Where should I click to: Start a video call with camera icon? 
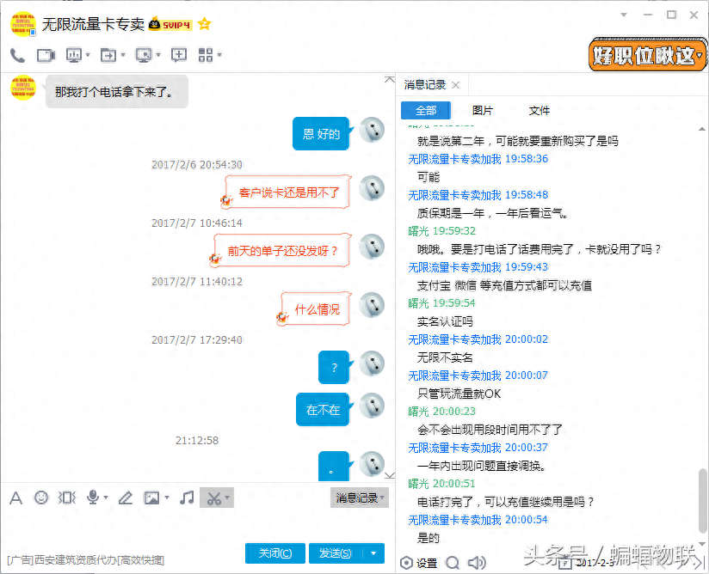pos(46,55)
